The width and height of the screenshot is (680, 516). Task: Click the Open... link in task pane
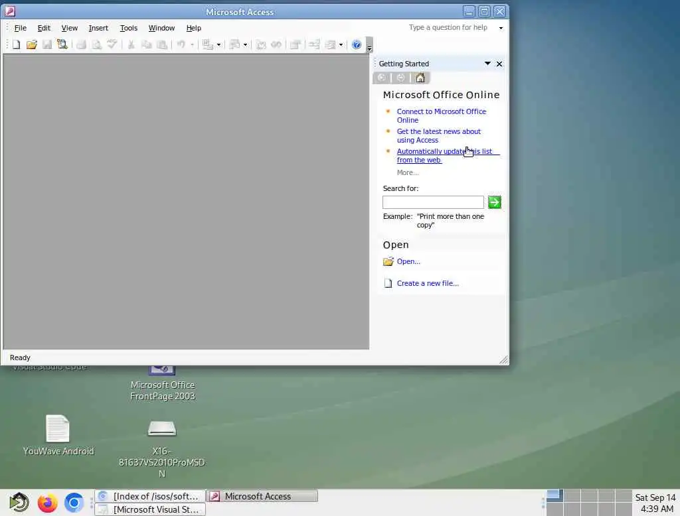[x=408, y=261]
